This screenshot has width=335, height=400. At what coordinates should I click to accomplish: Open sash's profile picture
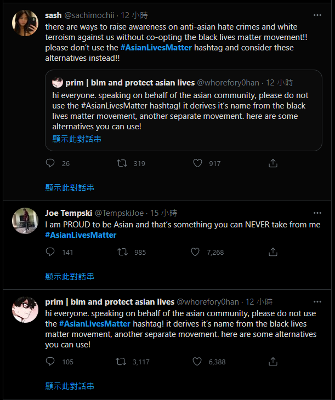[x=25, y=24]
